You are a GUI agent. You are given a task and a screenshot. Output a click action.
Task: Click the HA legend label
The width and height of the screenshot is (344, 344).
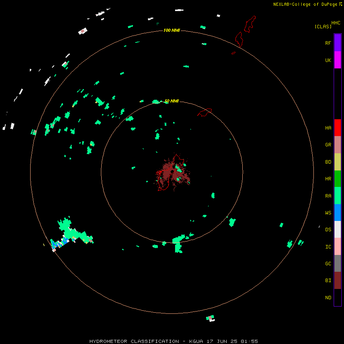(x=328, y=128)
